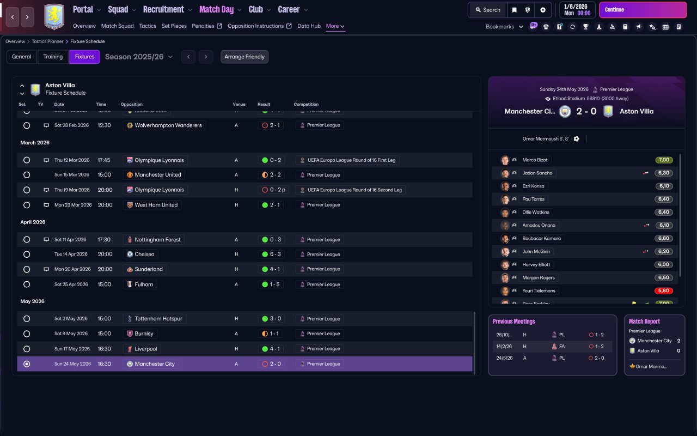697x436 pixels.
Task: Click the fixture list vertical scrollbar
Action: click(475, 343)
